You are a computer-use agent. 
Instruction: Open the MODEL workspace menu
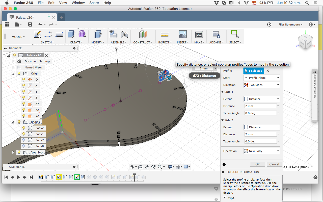coord(18,37)
